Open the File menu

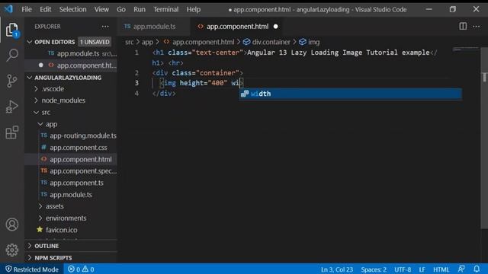tap(27, 9)
